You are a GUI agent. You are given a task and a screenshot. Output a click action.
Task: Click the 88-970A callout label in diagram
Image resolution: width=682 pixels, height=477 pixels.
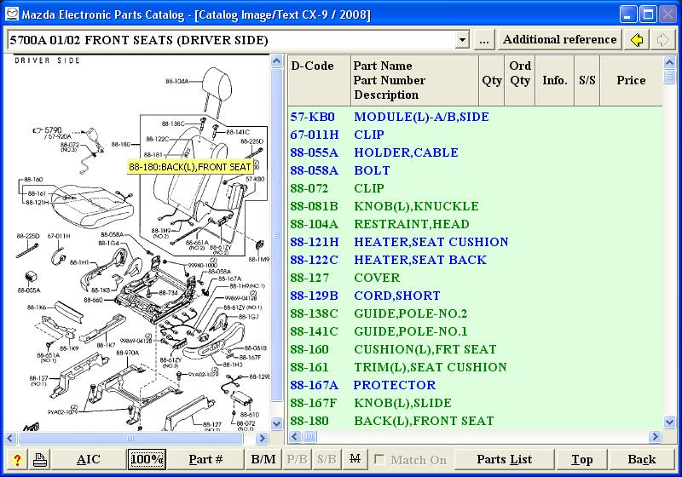click(127, 353)
